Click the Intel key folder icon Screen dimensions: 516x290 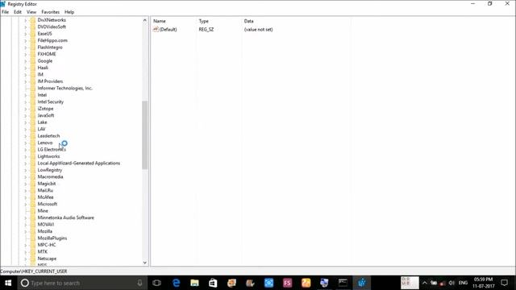[x=33, y=95]
